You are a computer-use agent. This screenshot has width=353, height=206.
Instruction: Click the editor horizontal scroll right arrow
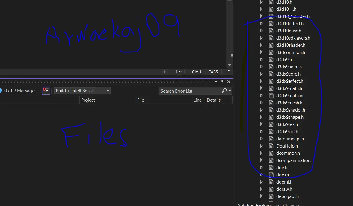(165, 72)
